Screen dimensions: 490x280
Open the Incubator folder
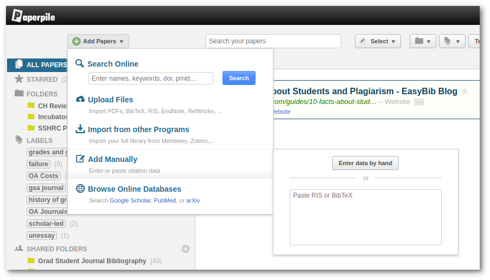pos(53,117)
